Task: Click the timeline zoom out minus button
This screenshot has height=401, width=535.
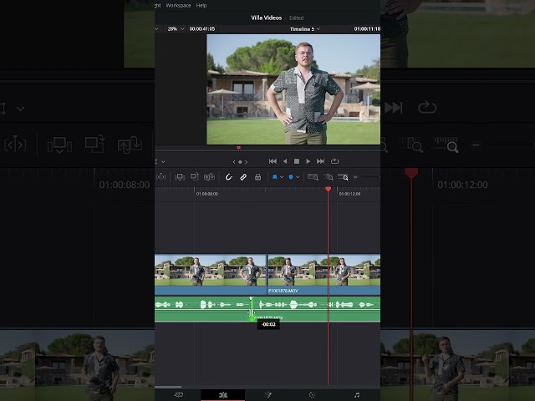Action: point(355,177)
